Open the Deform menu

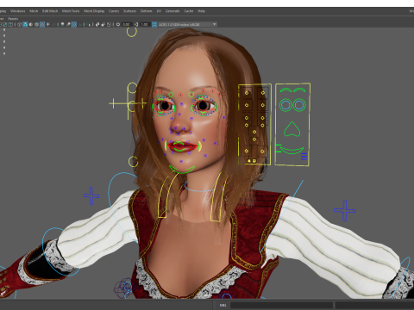click(146, 11)
